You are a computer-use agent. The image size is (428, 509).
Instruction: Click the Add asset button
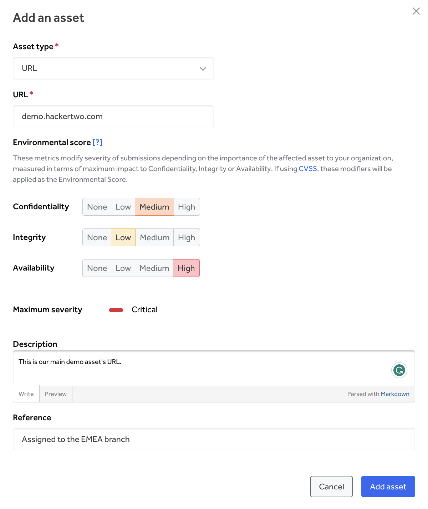pos(388,487)
